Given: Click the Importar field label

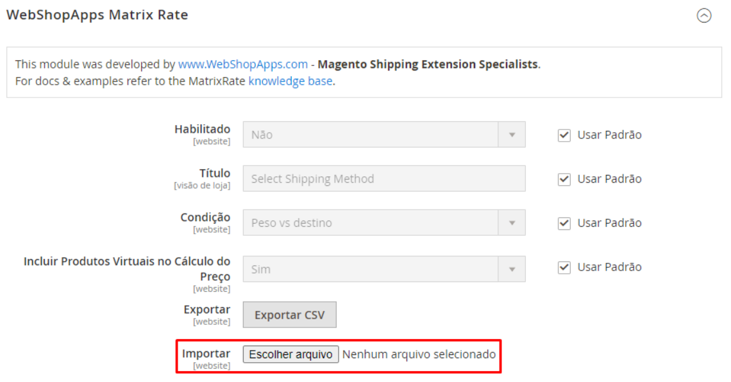Looking at the screenshot, I should (206, 354).
